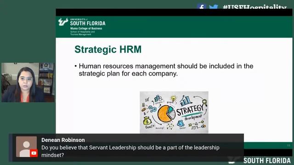
Task: Click the University of South Florida header text
Action: click(88, 22)
